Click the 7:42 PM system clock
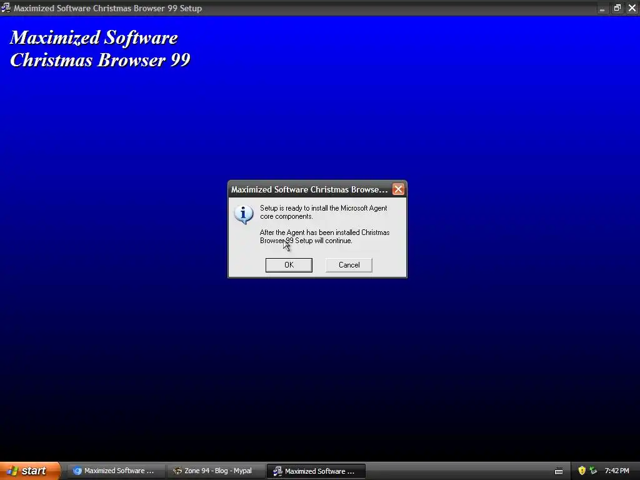The image size is (640, 480). click(617, 471)
